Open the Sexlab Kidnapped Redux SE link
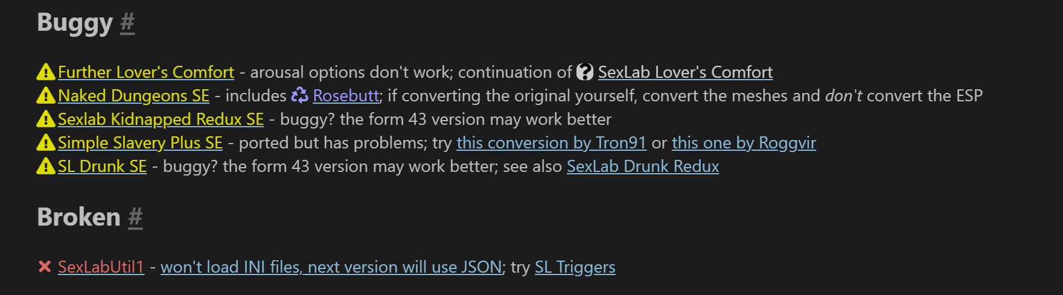 161,119
